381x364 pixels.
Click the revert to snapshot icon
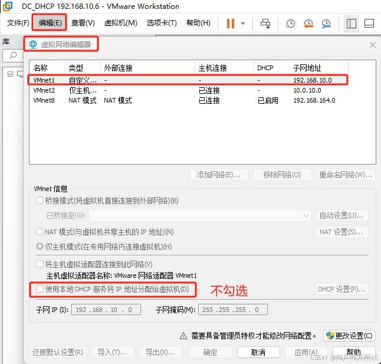[x=308, y=24]
